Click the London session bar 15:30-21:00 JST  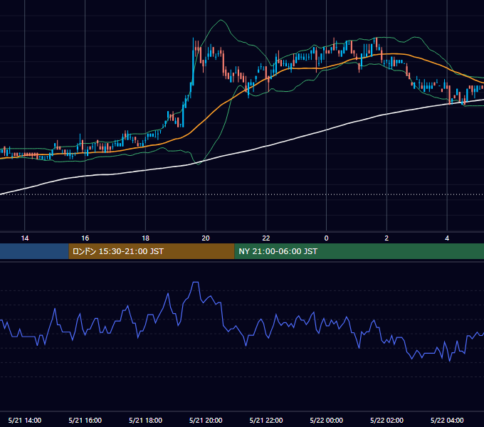[x=152, y=251]
